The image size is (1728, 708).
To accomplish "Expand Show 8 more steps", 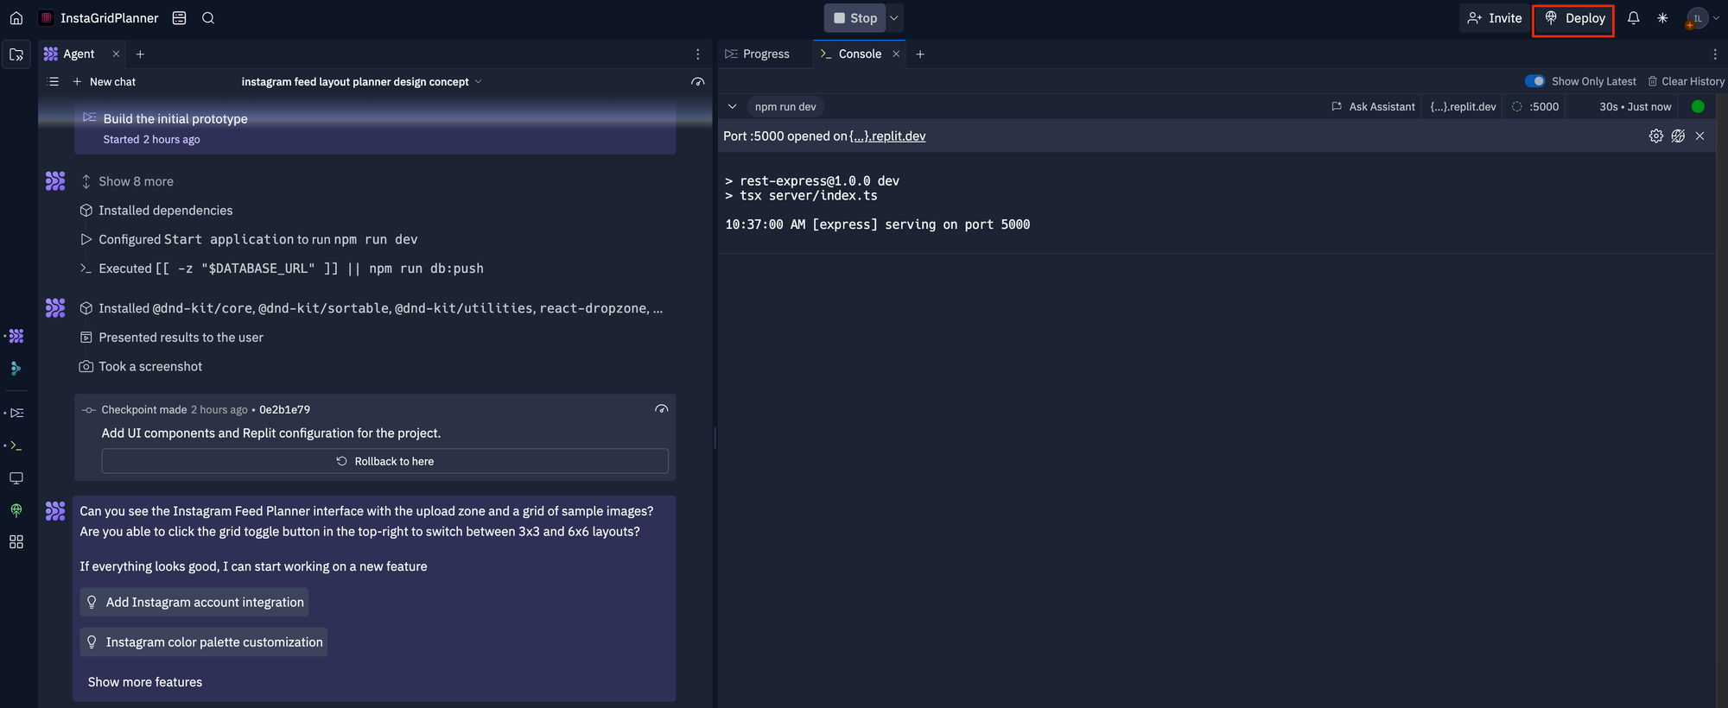I will click(x=128, y=181).
